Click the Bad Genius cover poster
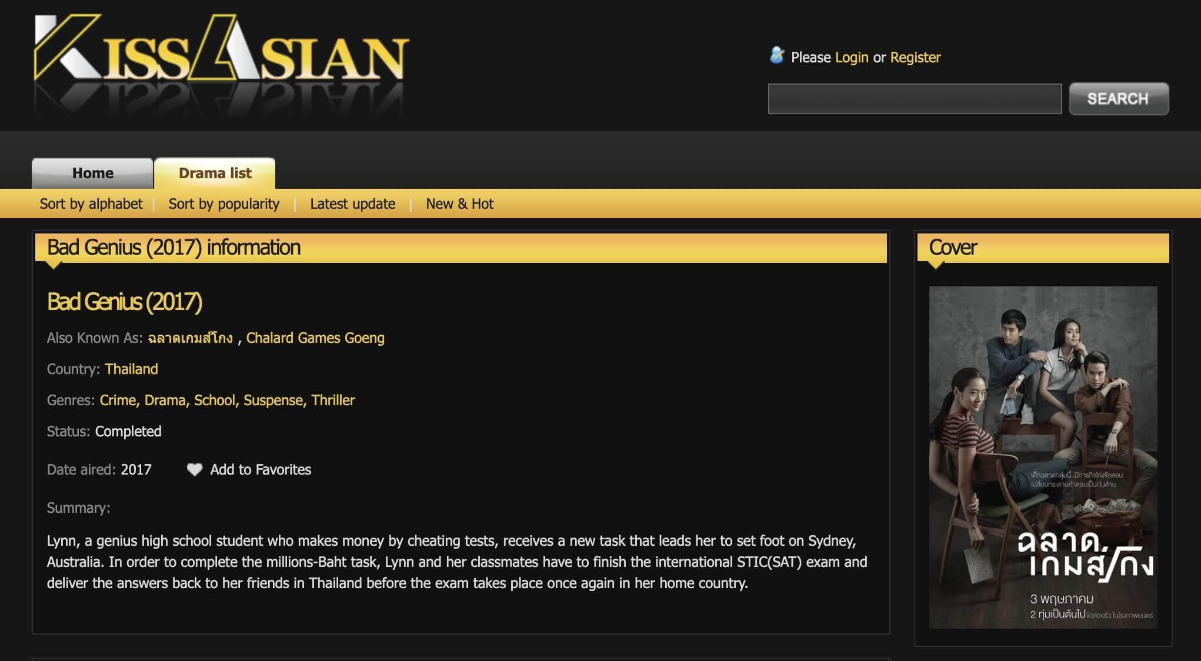 click(1042, 457)
